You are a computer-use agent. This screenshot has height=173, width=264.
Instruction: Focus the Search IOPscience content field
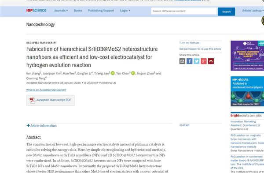point(184,11)
